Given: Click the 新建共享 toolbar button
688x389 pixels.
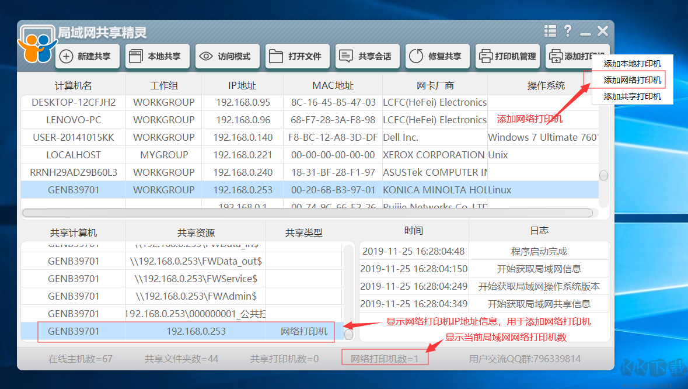Looking at the screenshot, I should click(88, 56).
